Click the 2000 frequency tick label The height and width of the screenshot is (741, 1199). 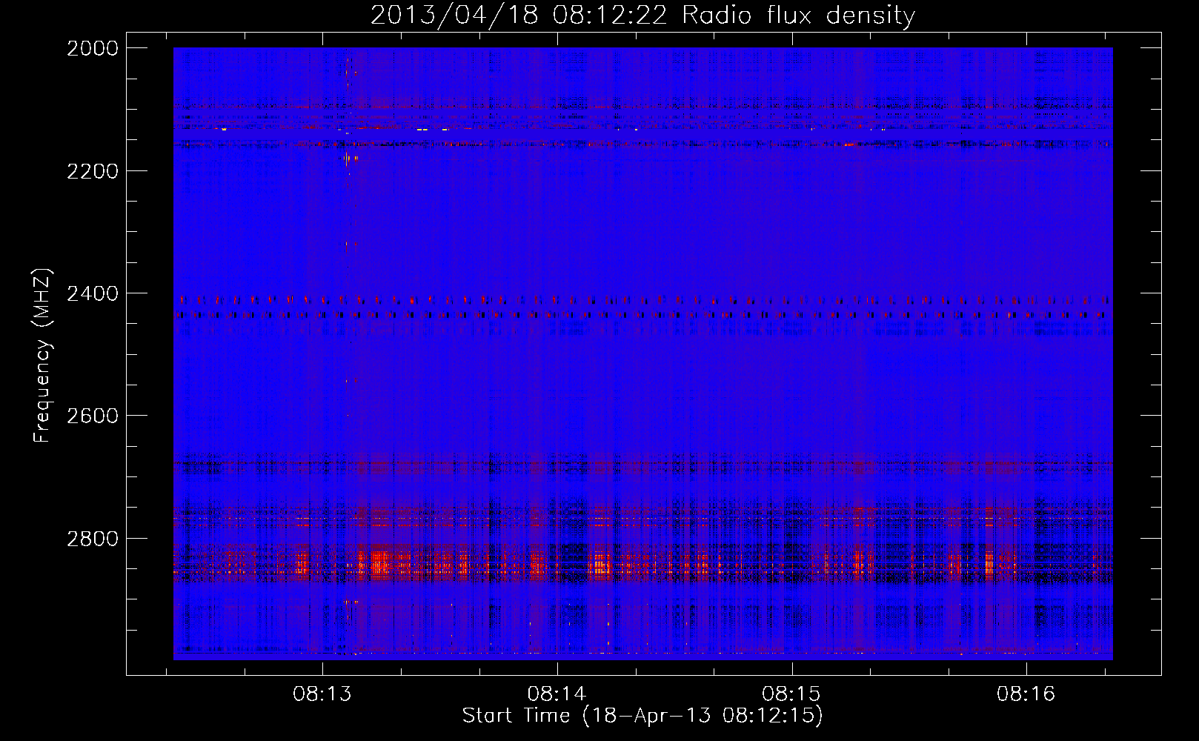93,48
